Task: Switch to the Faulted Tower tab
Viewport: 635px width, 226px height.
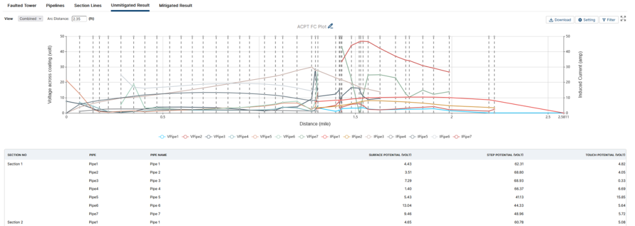Action: click(x=22, y=6)
